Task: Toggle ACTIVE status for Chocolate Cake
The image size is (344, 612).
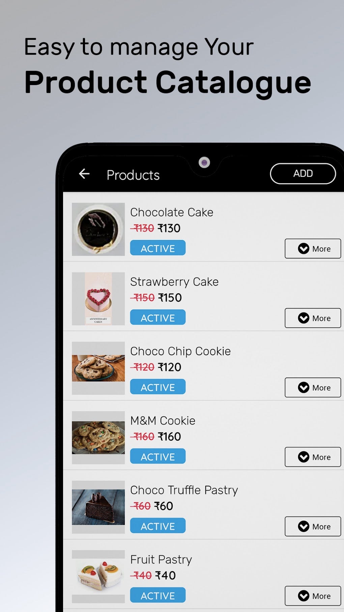Action: (157, 248)
